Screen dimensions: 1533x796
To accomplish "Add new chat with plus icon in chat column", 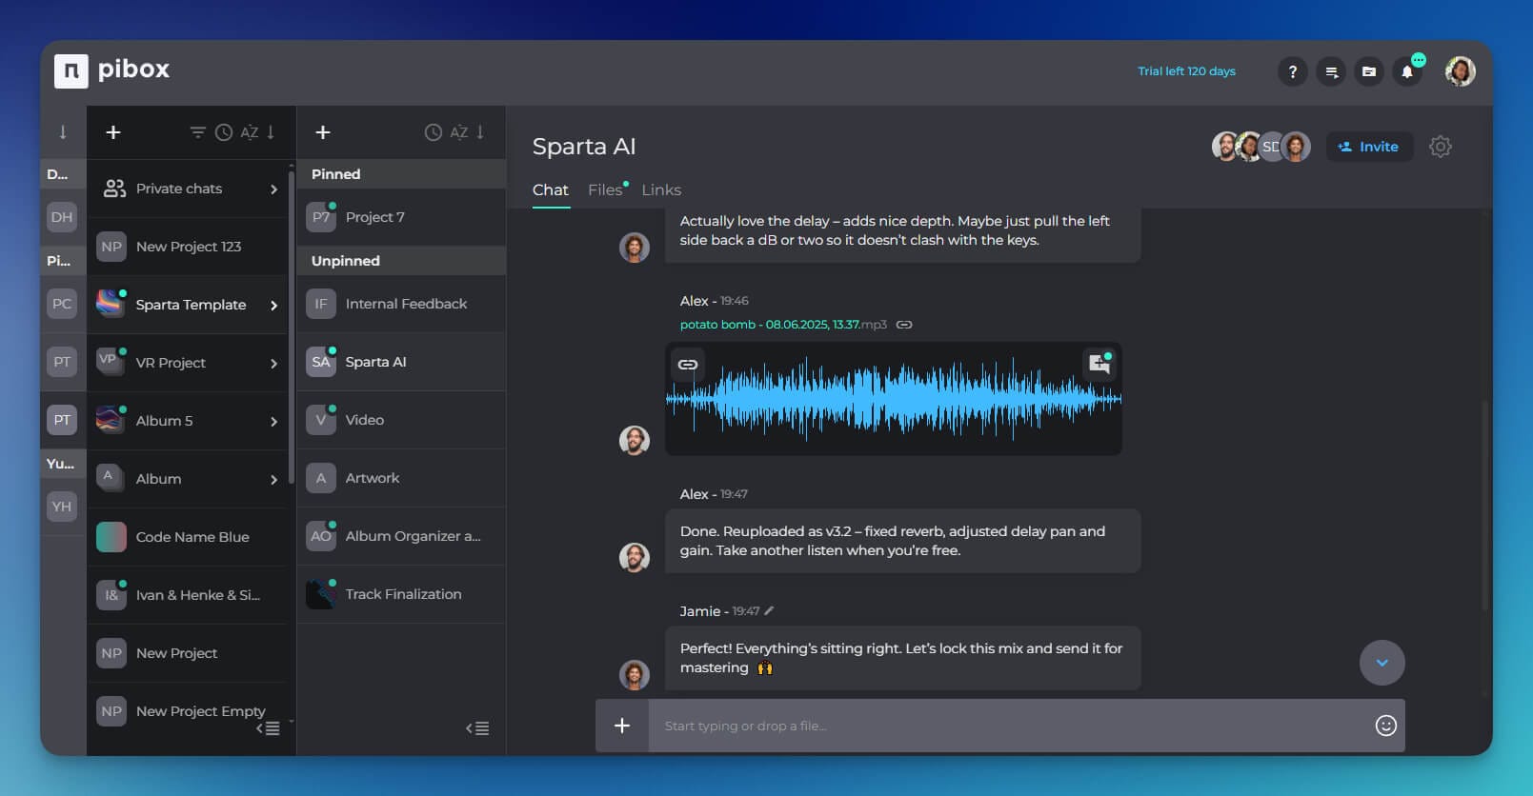I will [x=323, y=132].
